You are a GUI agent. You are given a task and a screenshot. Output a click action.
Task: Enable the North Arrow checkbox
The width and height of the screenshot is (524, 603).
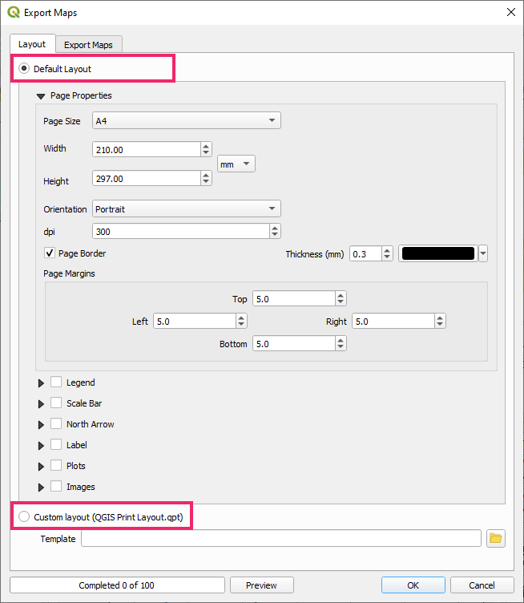[56, 423]
